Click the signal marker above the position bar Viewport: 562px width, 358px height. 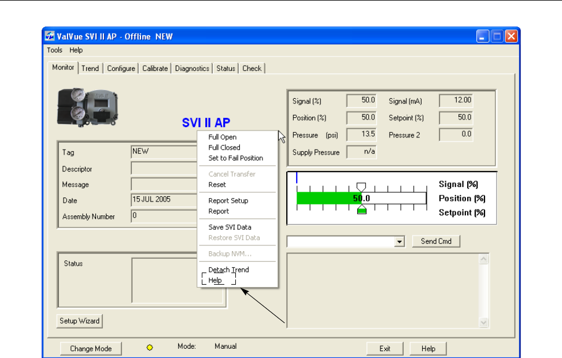(x=361, y=186)
